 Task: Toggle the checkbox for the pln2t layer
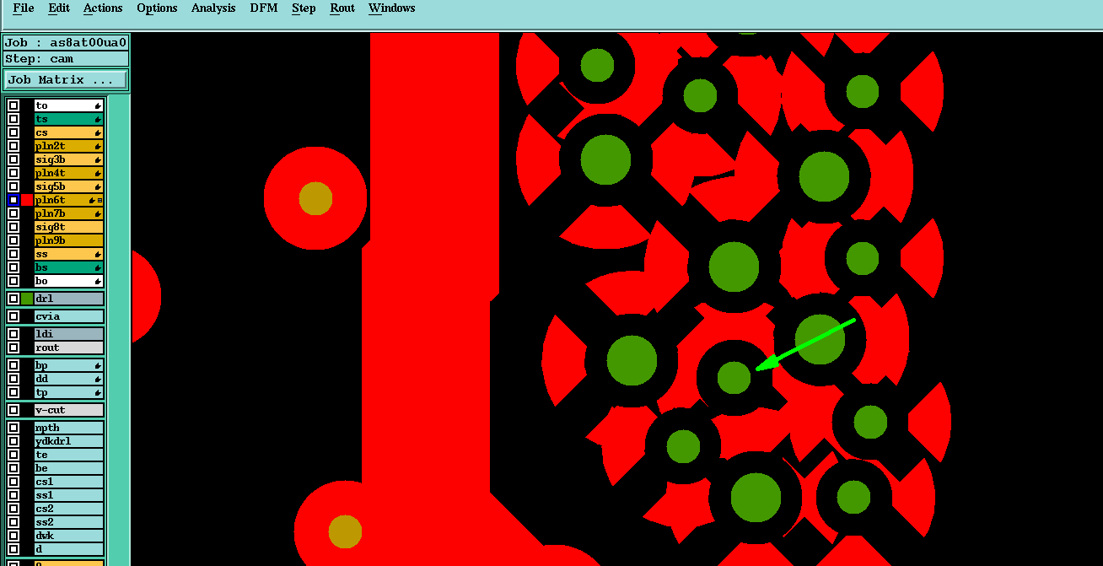pyautogui.click(x=13, y=146)
